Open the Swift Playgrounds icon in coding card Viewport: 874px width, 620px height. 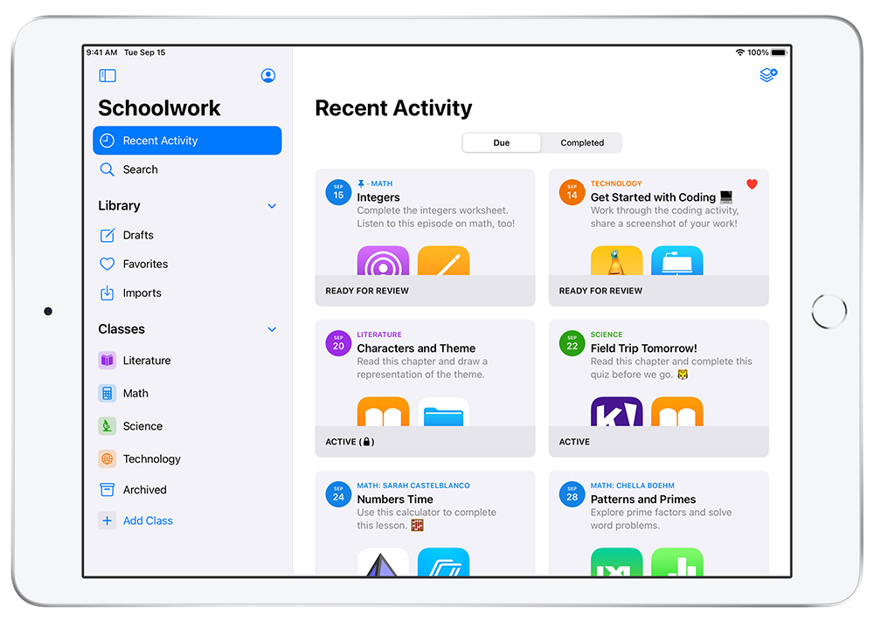[616, 261]
